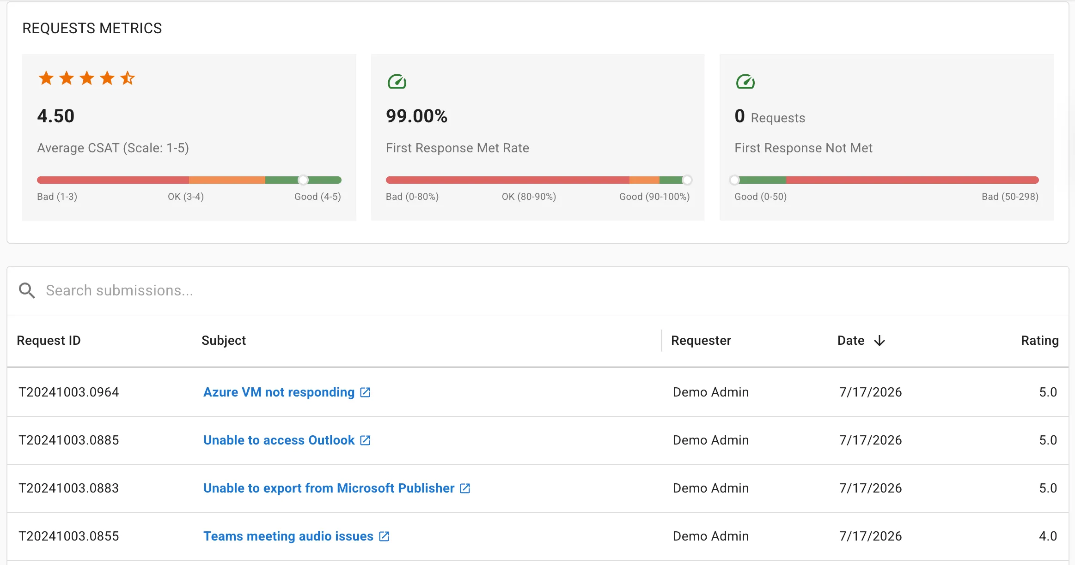Click the Average CSAT slider handle
1075x565 pixels.
click(x=303, y=180)
